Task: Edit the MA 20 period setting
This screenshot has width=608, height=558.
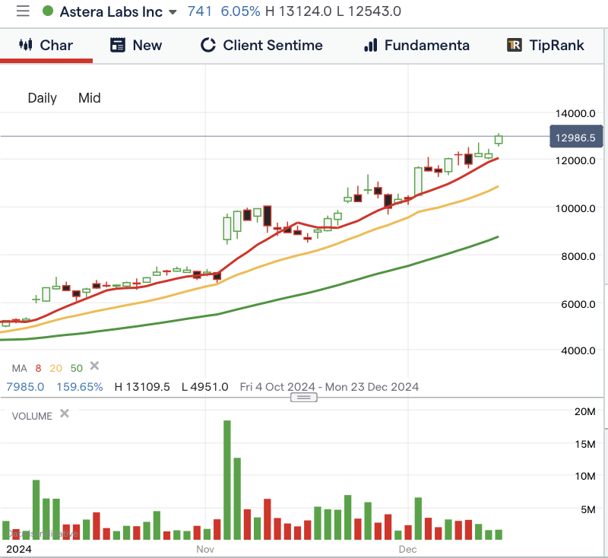Action: coord(55,368)
